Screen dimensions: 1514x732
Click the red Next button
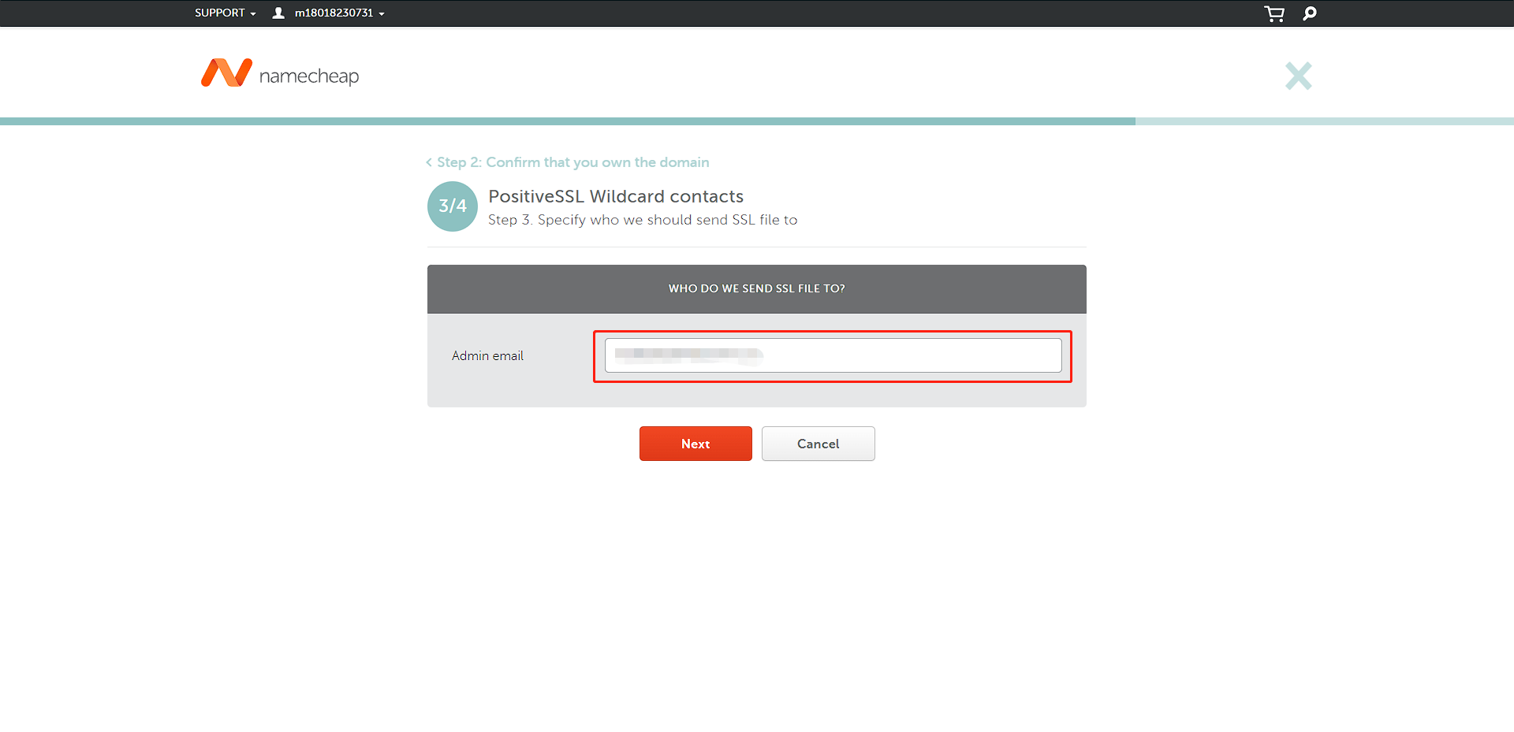(x=695, y=444)
